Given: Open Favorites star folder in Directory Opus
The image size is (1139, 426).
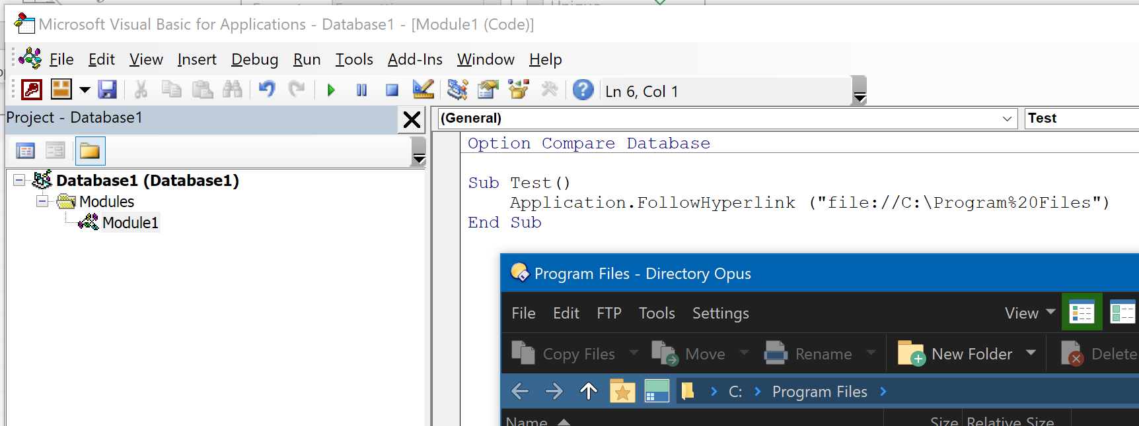Looking at the screenshot, I should click(x=622, y=391).
